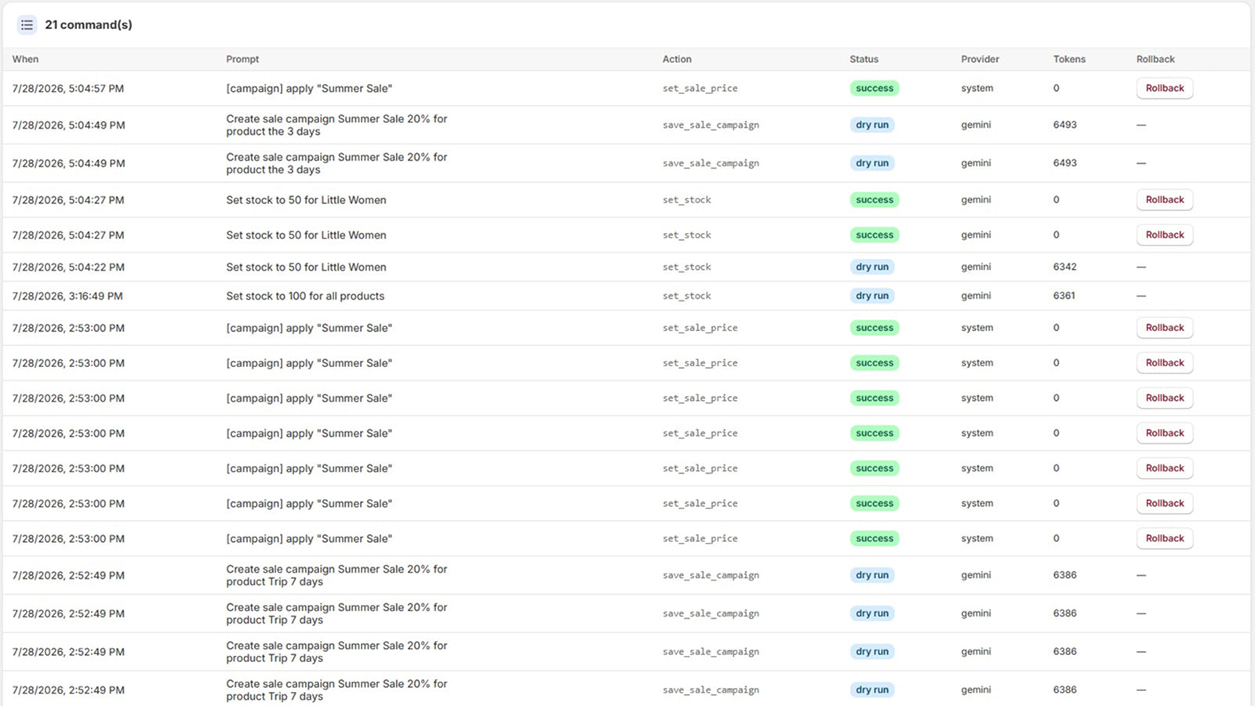Screen dimensions: 1255x706
Task: Select the "21 command(s)" heading text
Action: click(89, 25)
